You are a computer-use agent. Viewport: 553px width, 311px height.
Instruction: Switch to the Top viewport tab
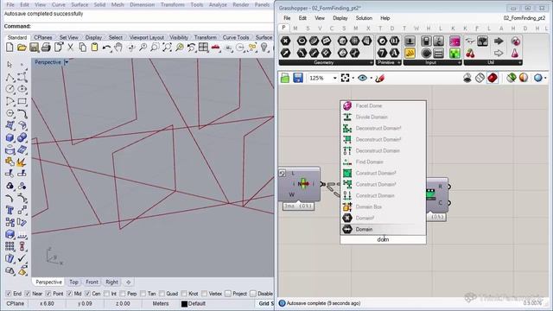coord(73,282)
